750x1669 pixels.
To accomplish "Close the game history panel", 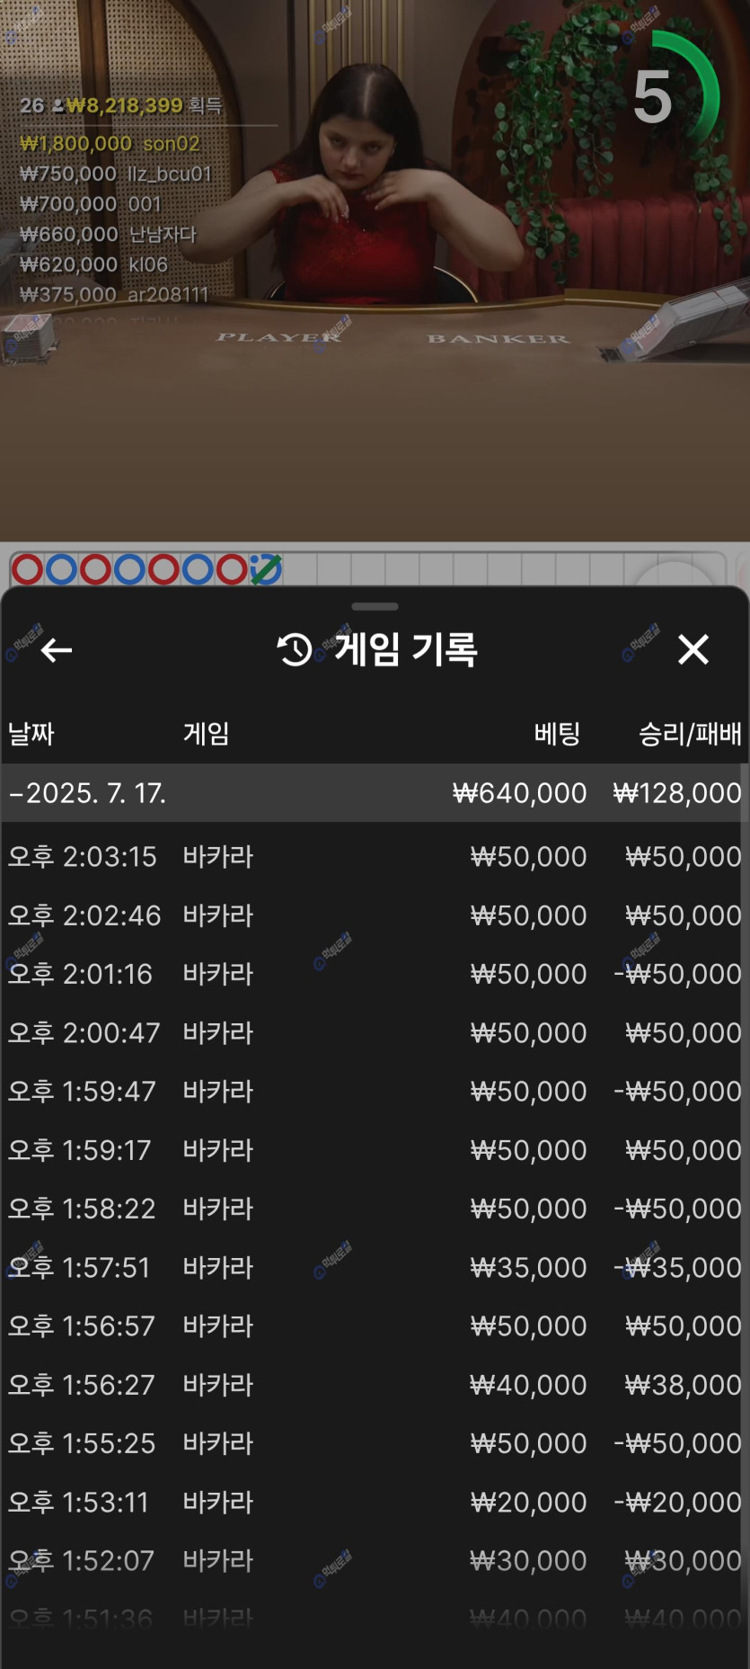I will point(693,649).
